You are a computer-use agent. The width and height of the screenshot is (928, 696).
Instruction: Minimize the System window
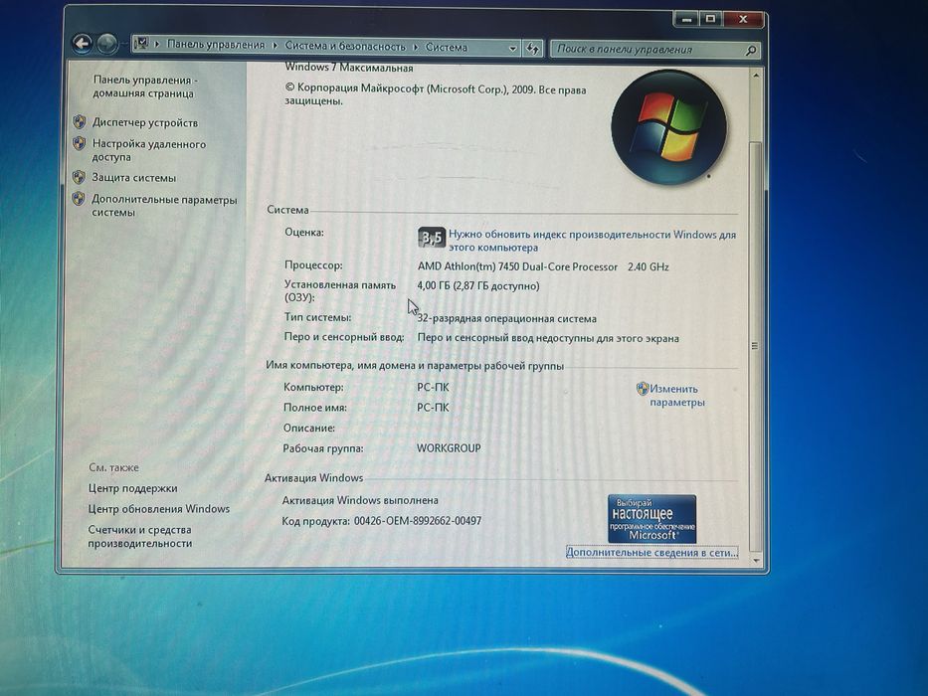coord(686,19)
